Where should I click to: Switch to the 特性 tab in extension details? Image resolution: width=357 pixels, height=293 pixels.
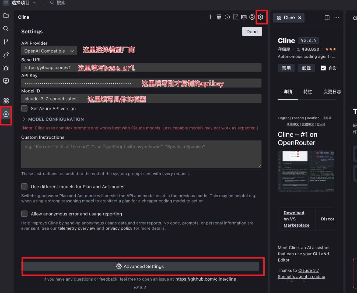(308, 92)
